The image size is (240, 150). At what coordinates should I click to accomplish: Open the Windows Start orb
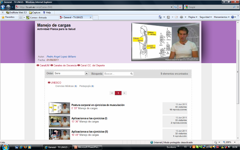pyautogui.click(x=5, y=147)
